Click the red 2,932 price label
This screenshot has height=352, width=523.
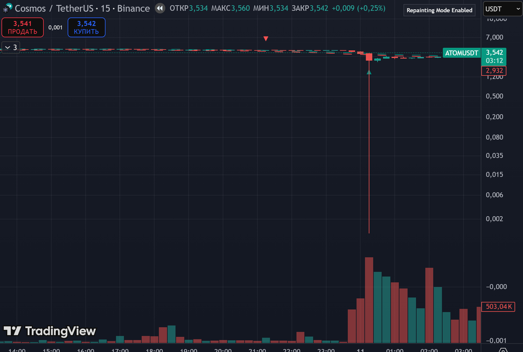pos(494,70)
